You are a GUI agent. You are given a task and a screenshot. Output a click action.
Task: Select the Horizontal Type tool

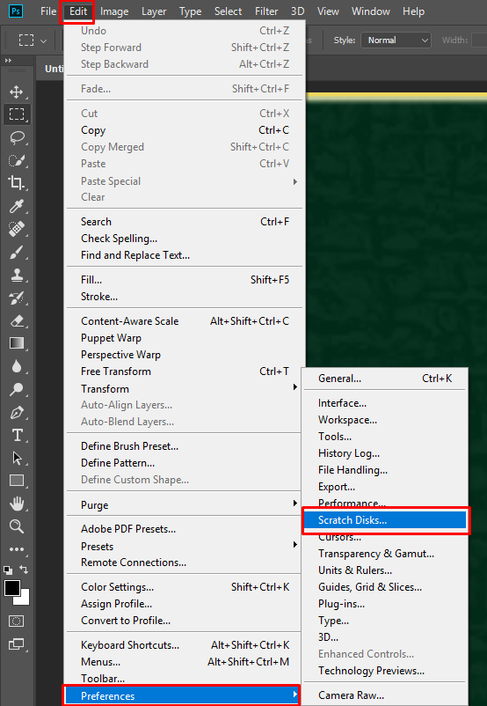coord(17,435)
